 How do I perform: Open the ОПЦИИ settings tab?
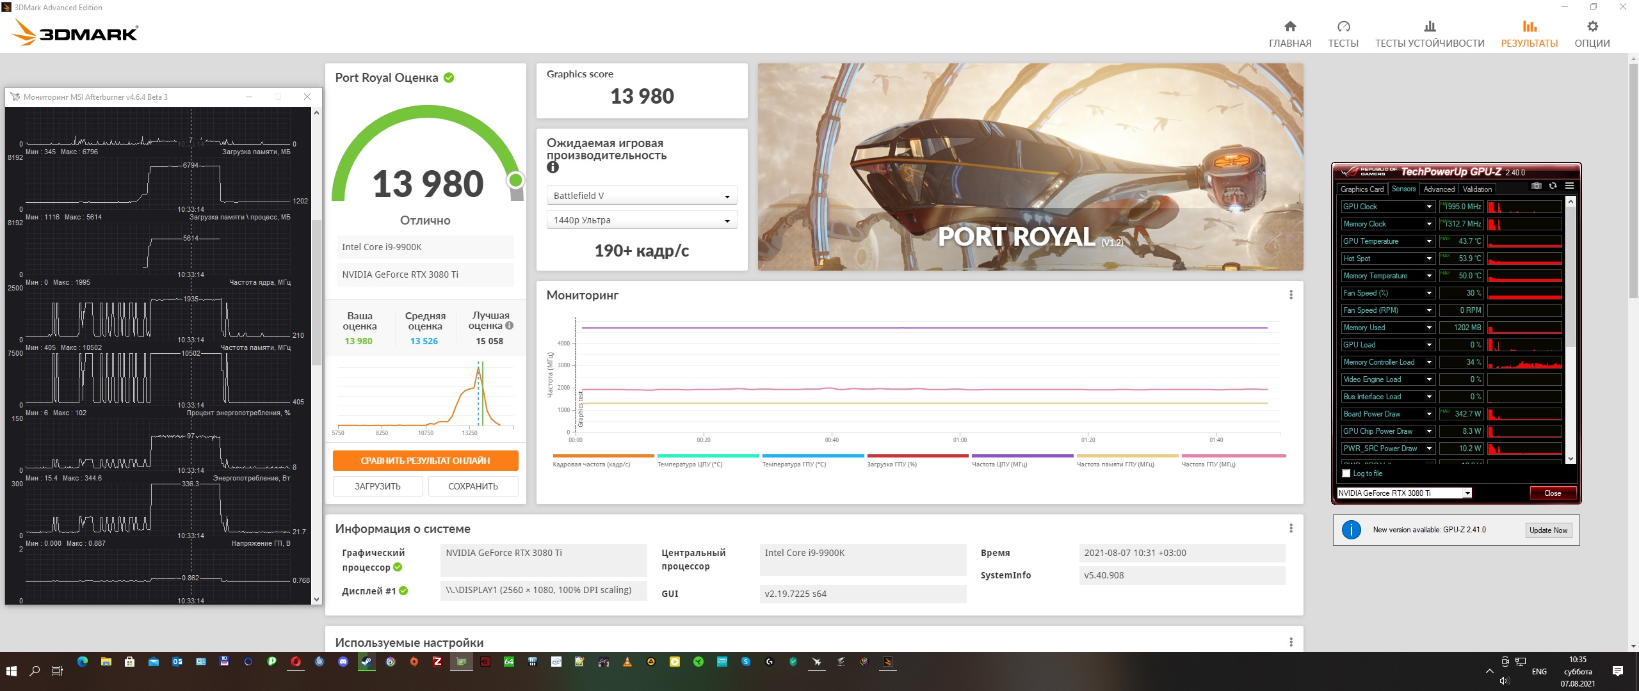pos(1592,35)
